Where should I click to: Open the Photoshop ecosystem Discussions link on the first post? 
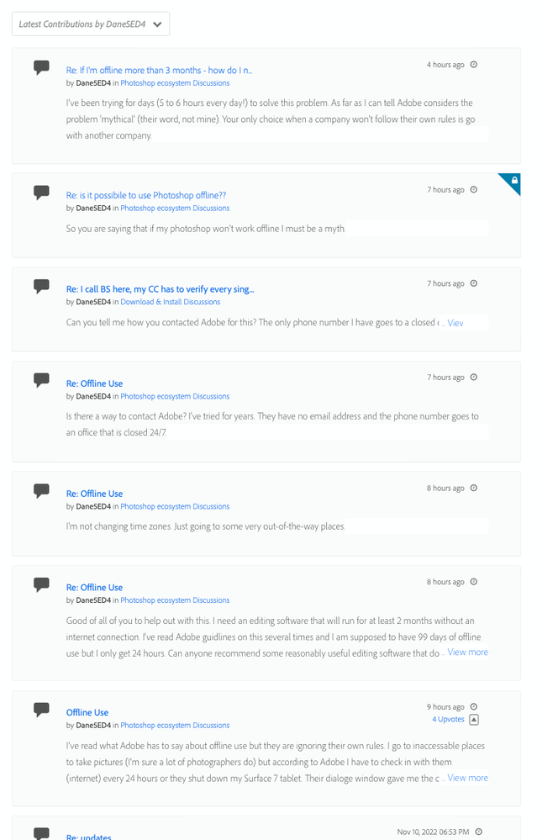pos(175,83)
